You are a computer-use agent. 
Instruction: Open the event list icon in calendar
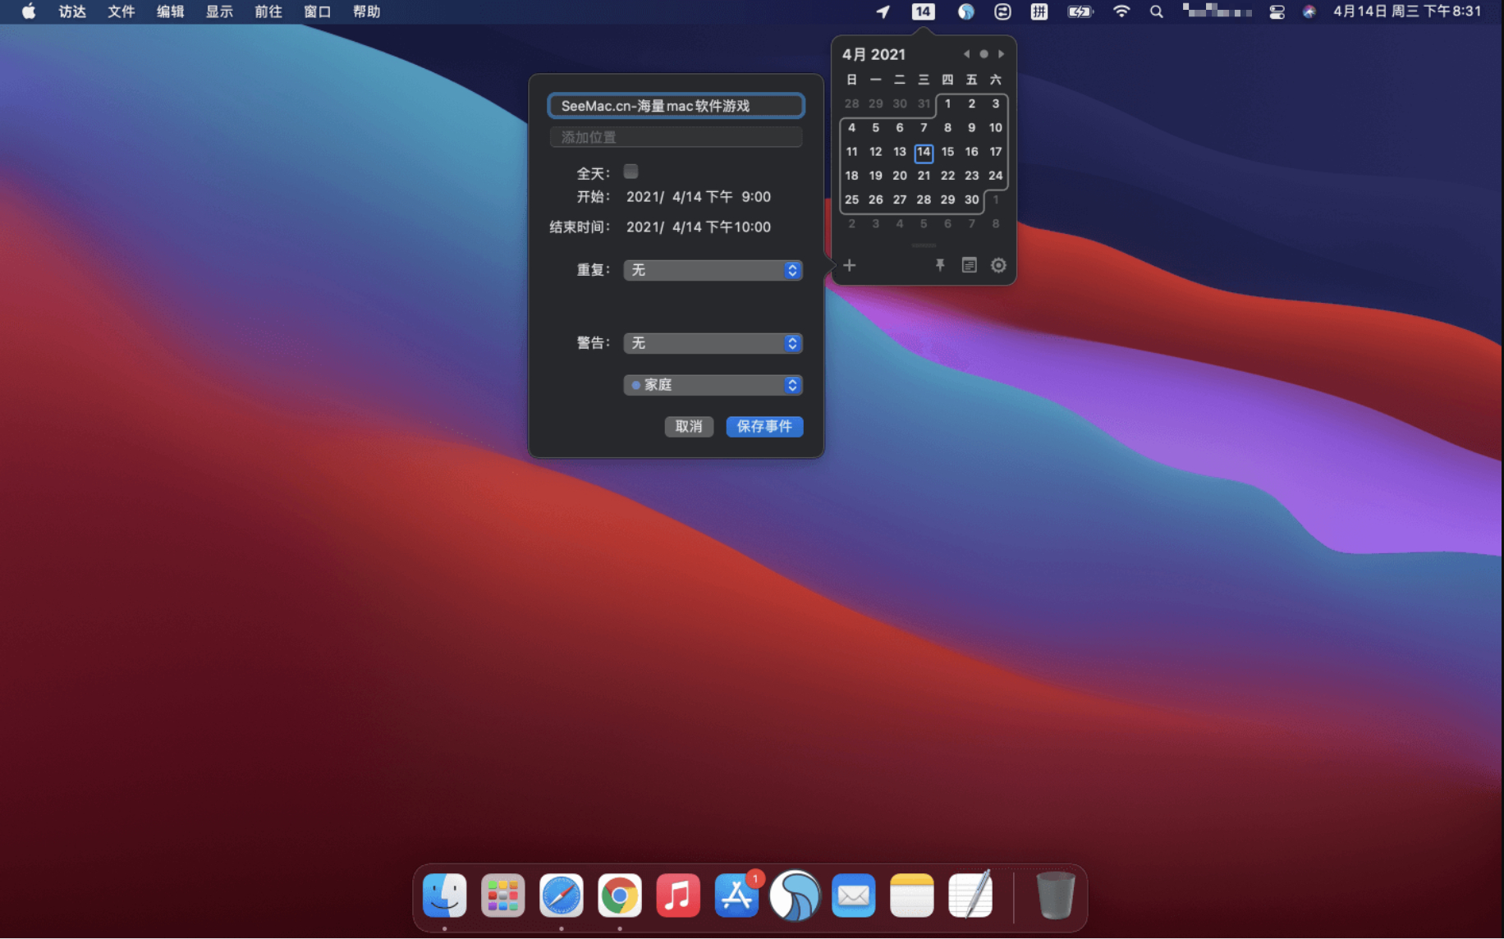click(x=970, y=265)
